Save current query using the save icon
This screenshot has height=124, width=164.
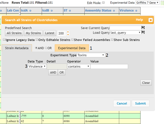pos(143,28)
